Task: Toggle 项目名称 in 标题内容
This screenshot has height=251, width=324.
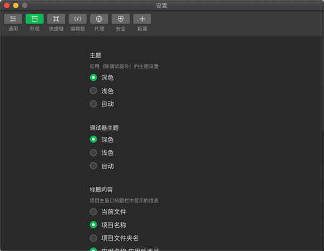Action: (93, 225)
